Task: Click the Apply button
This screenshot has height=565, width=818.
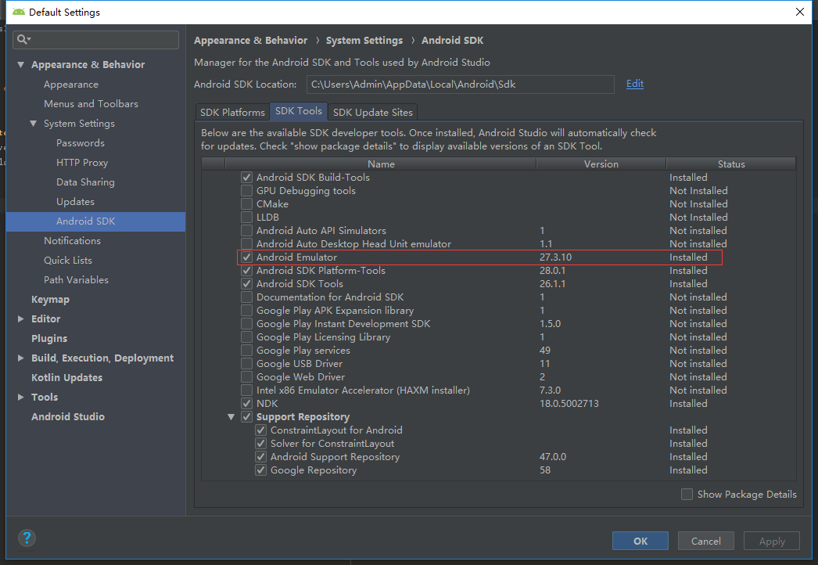Action: 772,541
